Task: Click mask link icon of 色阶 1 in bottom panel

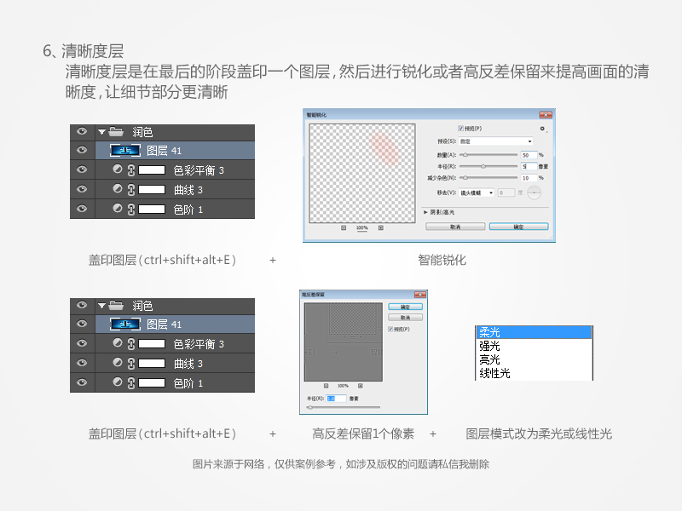Action: click(131, 382)
